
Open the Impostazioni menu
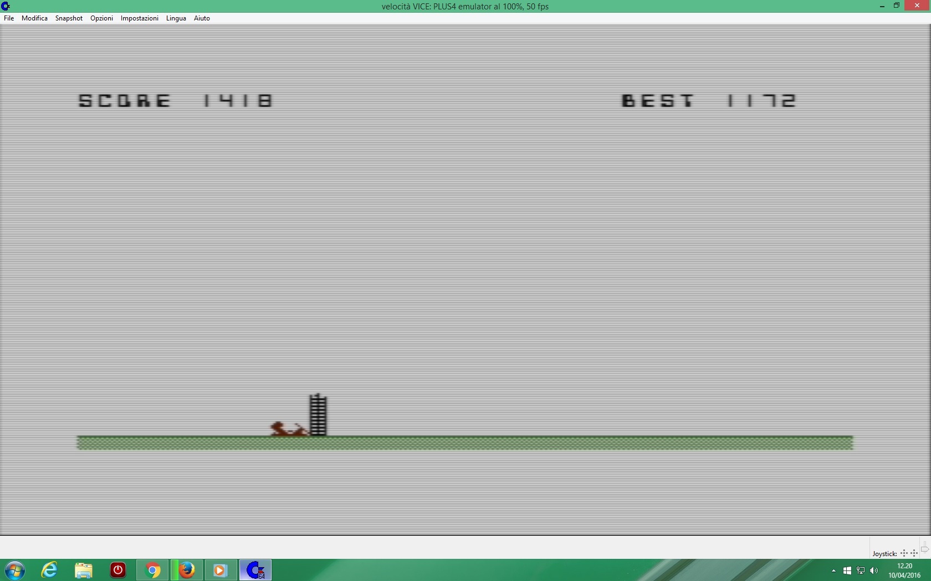[x=139, y=18]
